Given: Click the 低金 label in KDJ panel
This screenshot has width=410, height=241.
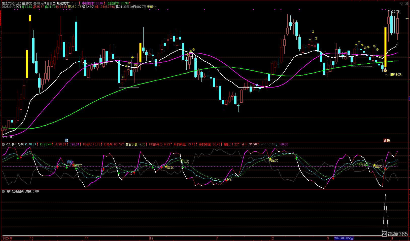Looking at the screenshot, I should pos(229,180).
